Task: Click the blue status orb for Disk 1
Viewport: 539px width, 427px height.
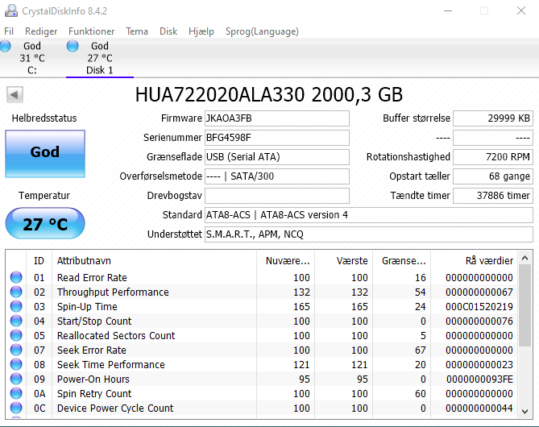Action: (73, 46)
